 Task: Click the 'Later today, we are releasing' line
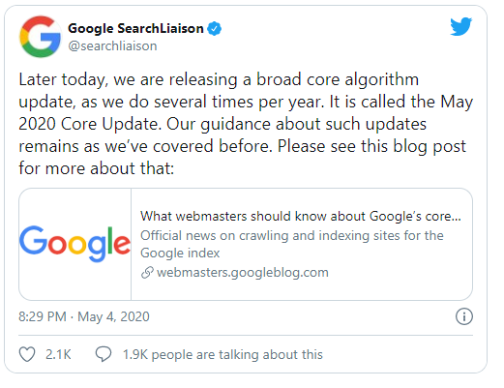pos(219,79)
